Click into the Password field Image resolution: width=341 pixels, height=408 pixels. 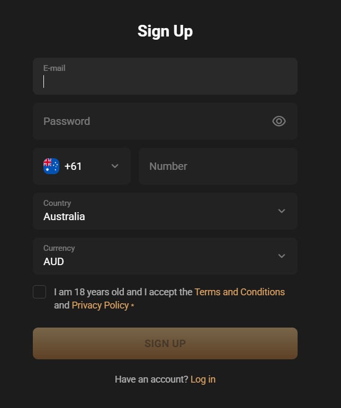coord(154,121)
